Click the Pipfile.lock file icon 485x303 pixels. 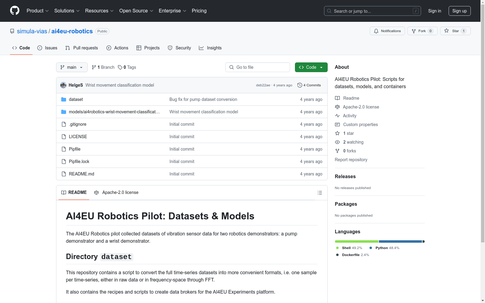point(64,161)
